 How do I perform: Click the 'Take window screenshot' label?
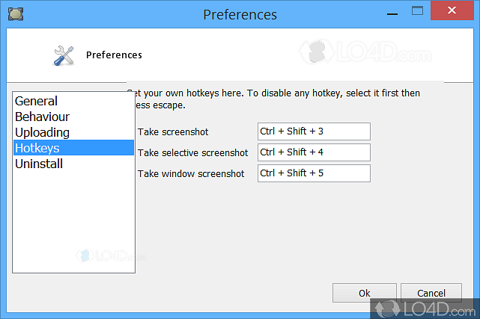[x=191, y=174]
